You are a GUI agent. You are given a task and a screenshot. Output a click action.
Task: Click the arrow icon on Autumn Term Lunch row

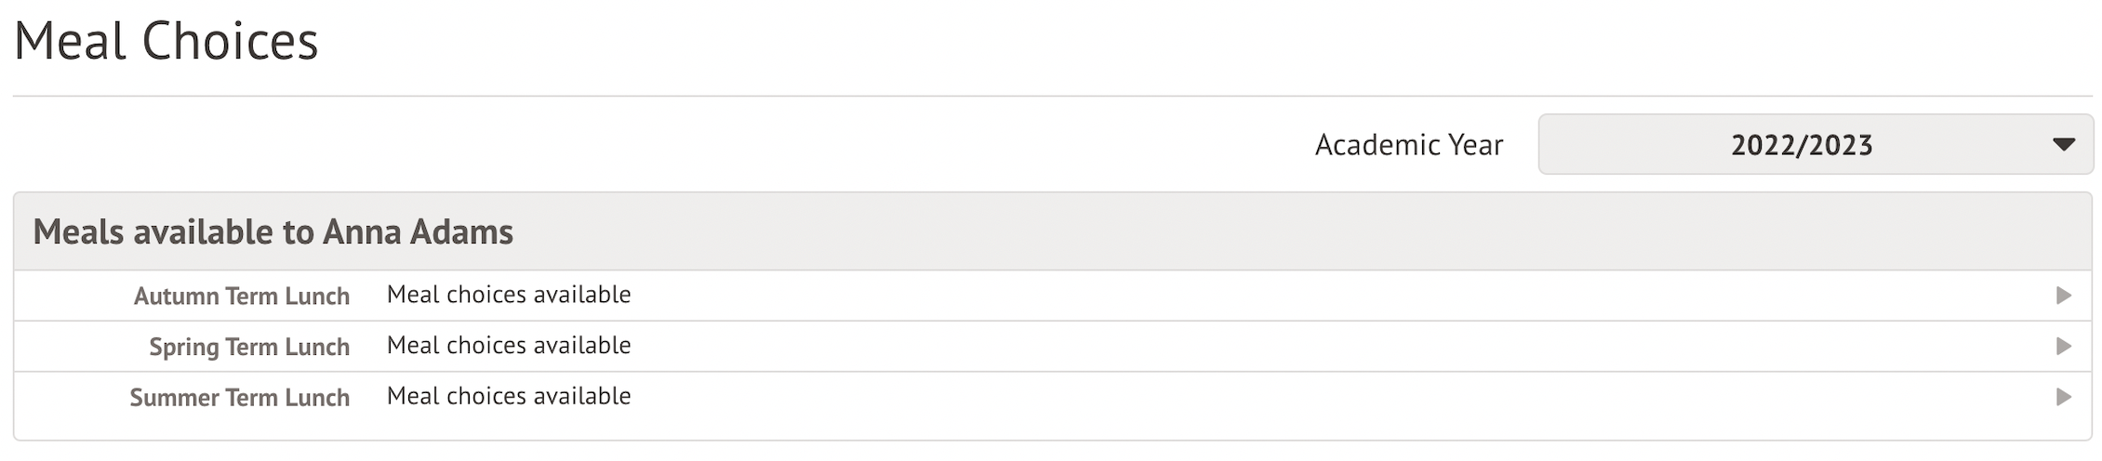(2063, 296)
